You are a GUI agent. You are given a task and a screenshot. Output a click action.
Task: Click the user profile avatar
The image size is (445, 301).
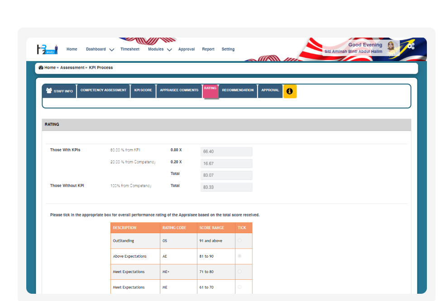[391, 47]
